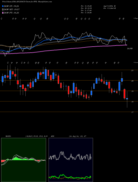Open the green MACD histogram panel

tap(23, 160)
